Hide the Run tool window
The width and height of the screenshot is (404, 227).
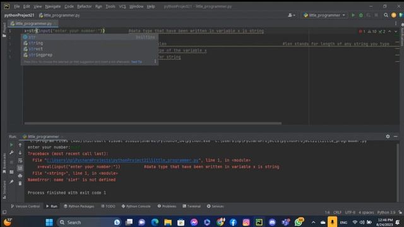396,136
